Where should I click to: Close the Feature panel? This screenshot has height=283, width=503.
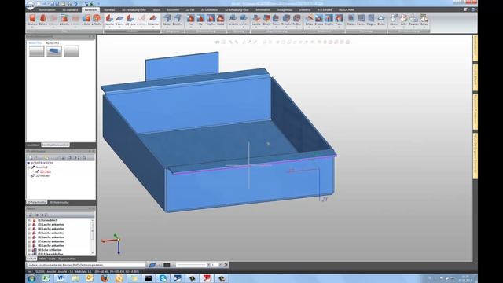click(94, 208)
